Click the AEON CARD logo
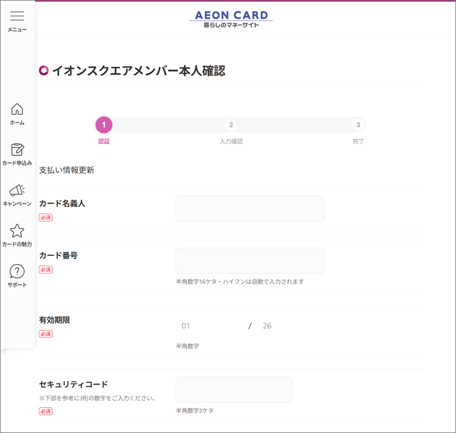This screenshot has height=433, width=456. [231, 19]
